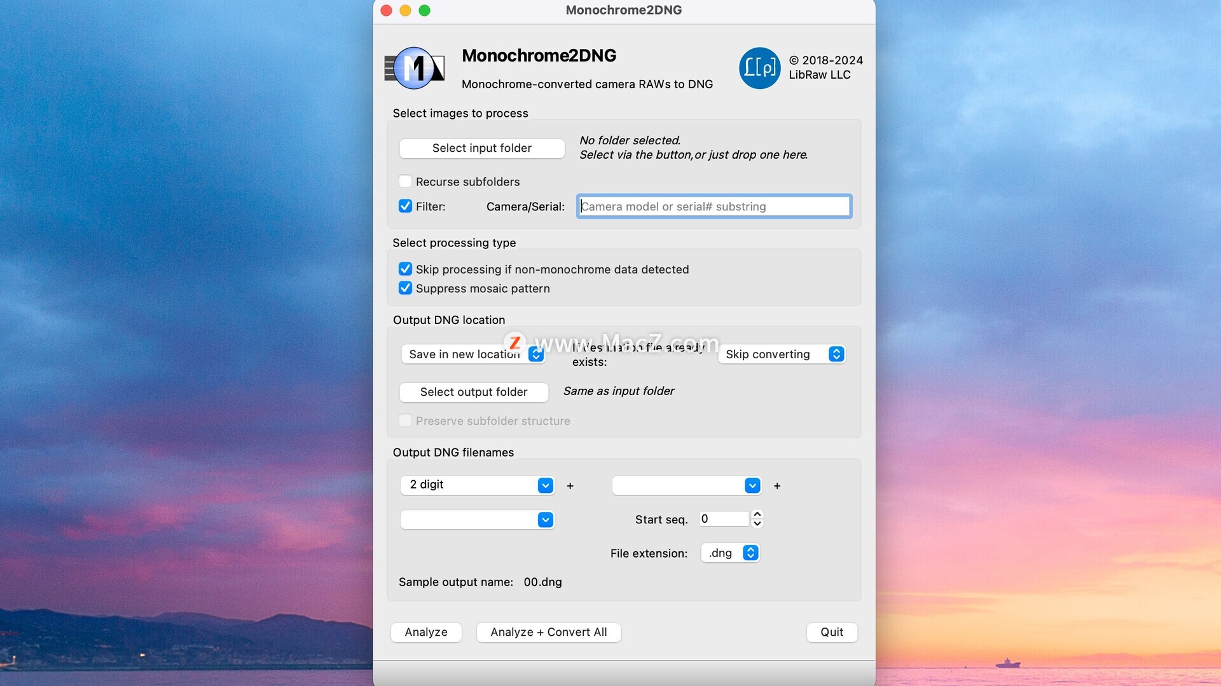Click 'Same as input folder' text
Screen dimensions: 1221x686
[x=619, y=391]
